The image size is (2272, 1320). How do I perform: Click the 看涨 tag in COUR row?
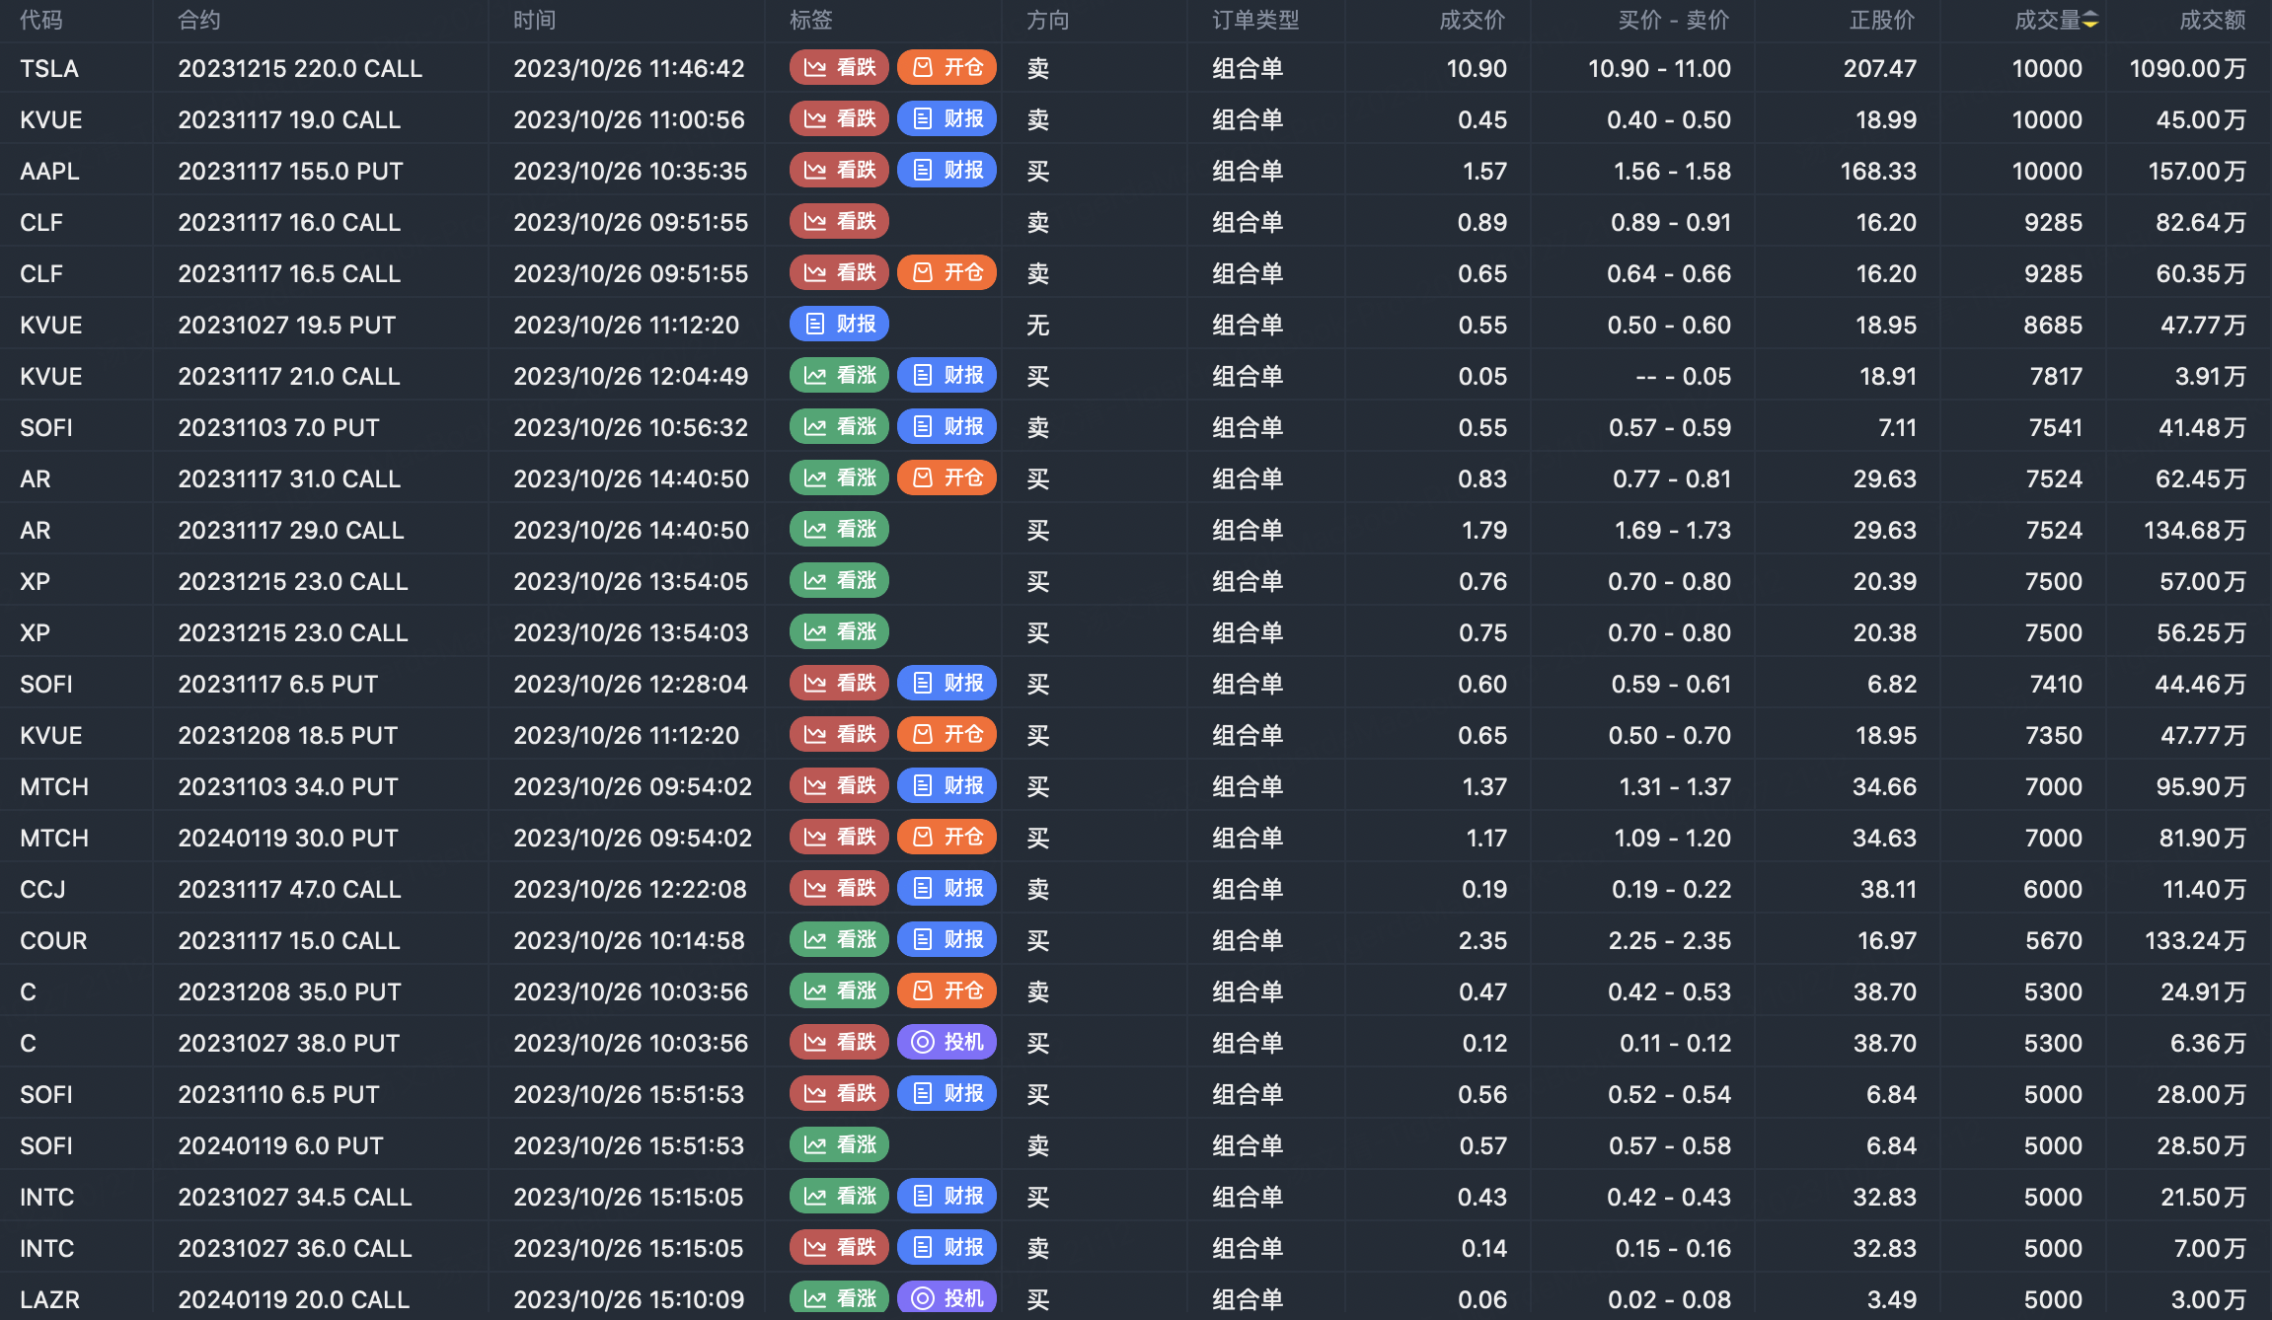(839, 940)
